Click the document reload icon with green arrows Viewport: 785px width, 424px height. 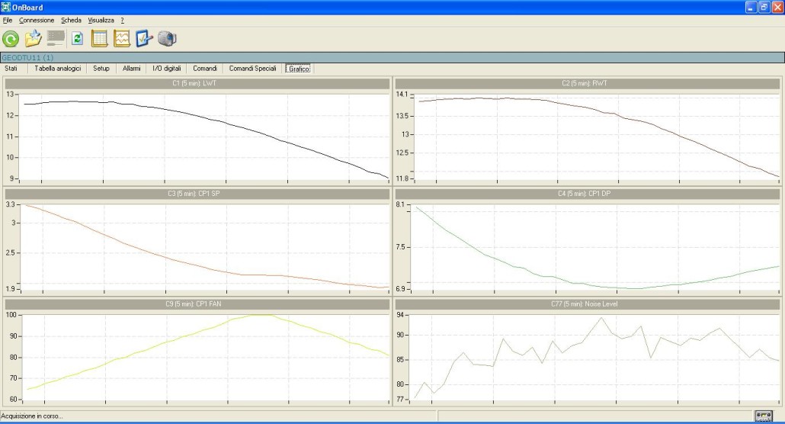pos(77,39)
